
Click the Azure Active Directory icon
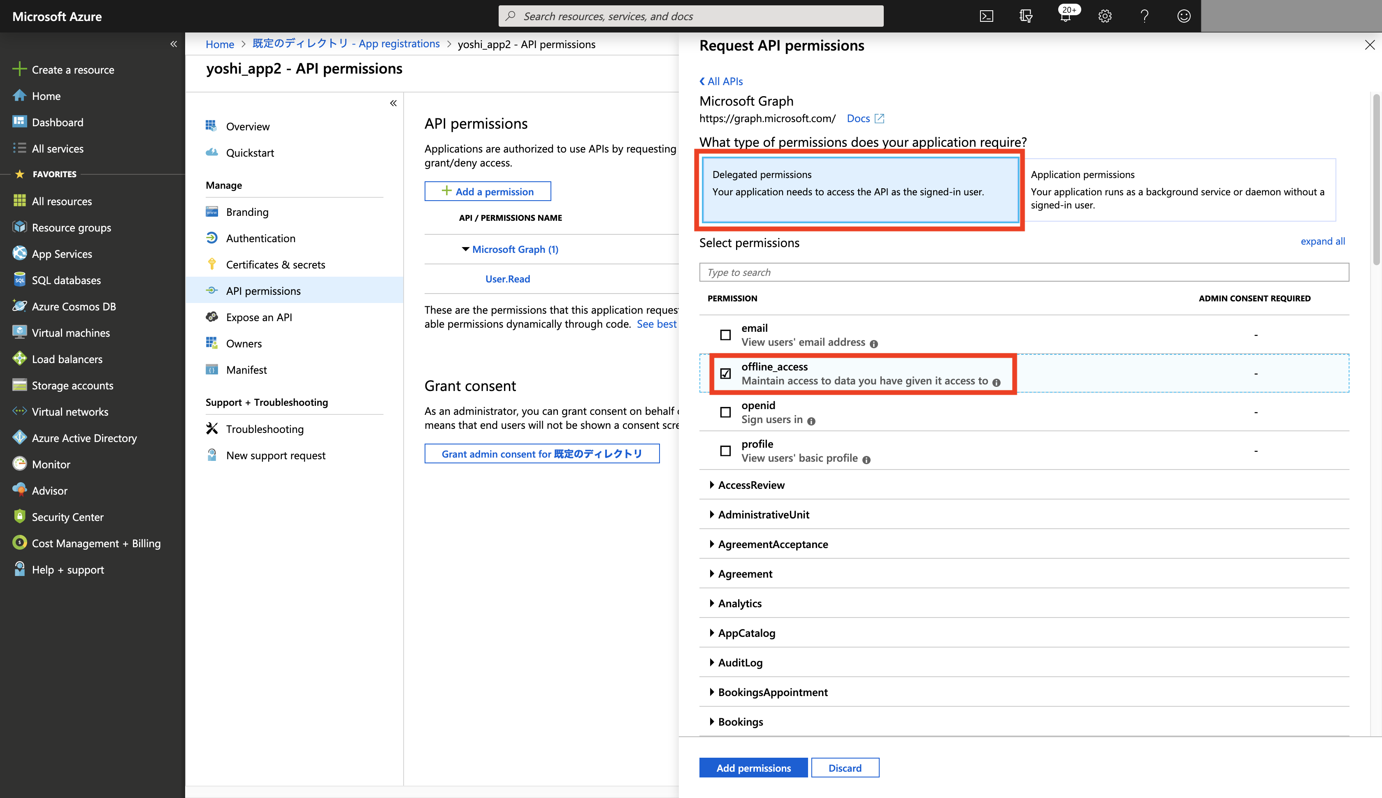click(x=20, y=437)
